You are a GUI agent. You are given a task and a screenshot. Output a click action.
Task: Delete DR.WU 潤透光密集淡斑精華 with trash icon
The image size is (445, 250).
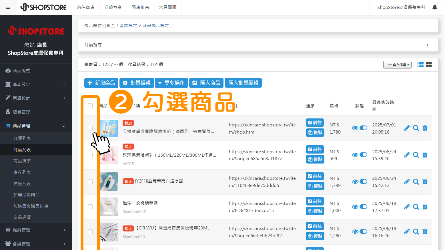point(425,231)
